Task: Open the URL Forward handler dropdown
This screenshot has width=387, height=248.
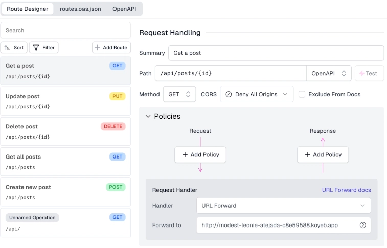Action: (x=284, y=206)
